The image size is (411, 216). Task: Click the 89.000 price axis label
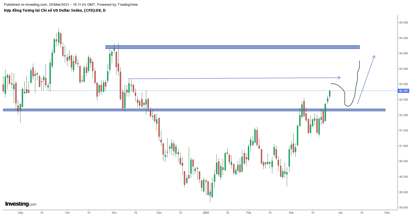tap(403, 207)
